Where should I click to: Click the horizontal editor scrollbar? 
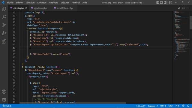[x=73, y=103]
